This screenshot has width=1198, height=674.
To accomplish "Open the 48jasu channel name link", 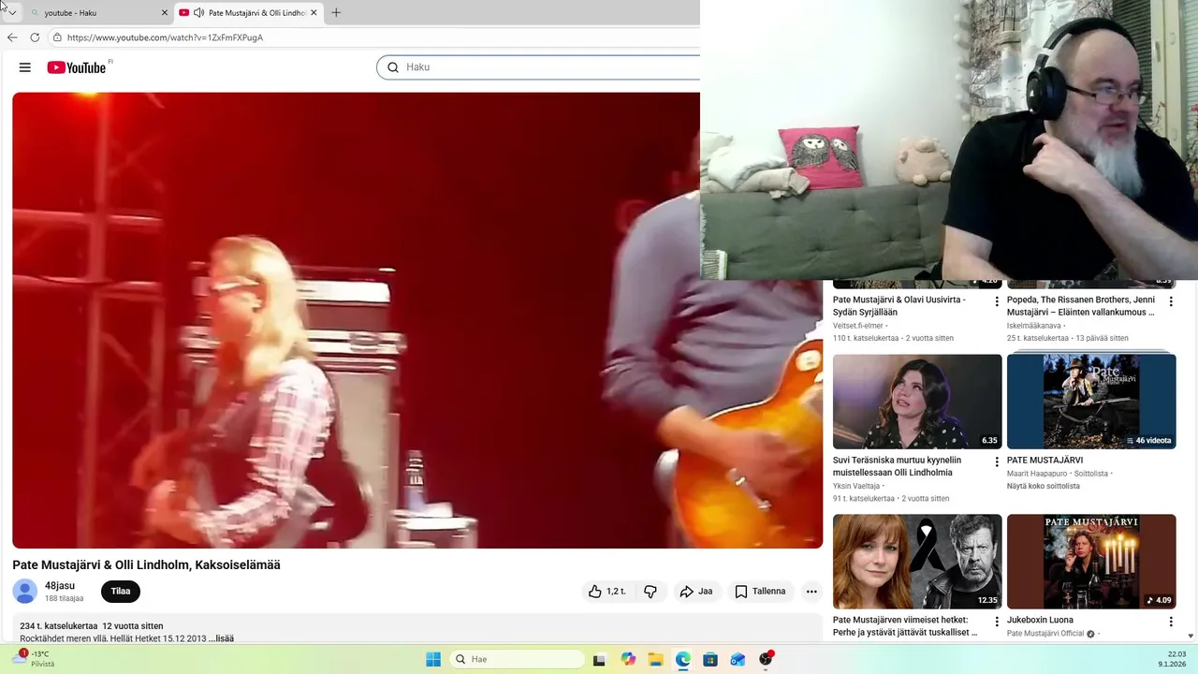I will click(x=60, y=586).
